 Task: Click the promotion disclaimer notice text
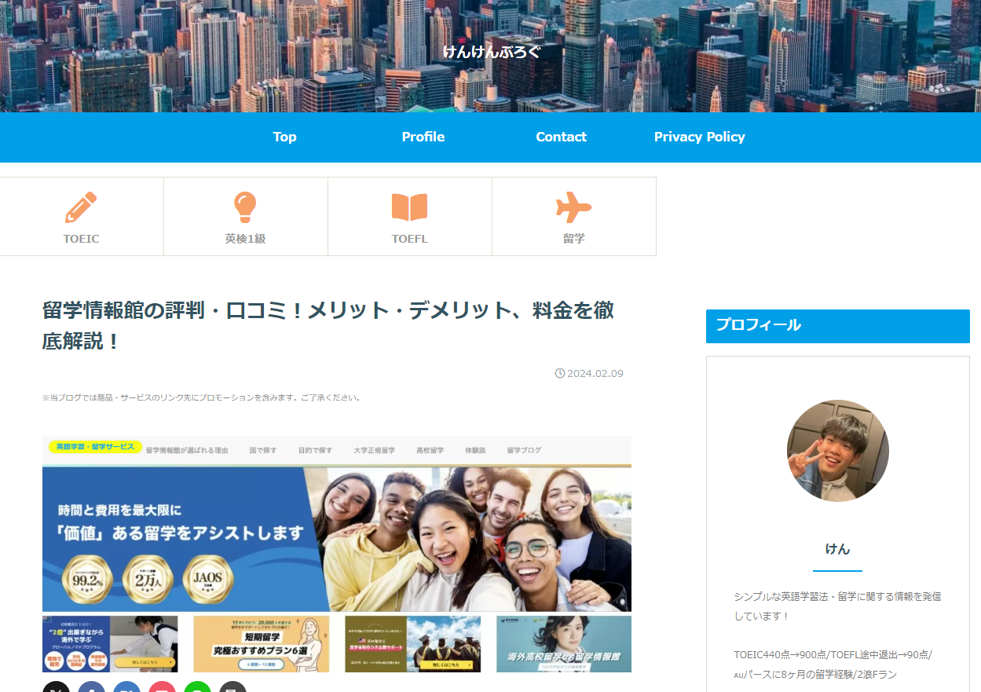point(203,397)
